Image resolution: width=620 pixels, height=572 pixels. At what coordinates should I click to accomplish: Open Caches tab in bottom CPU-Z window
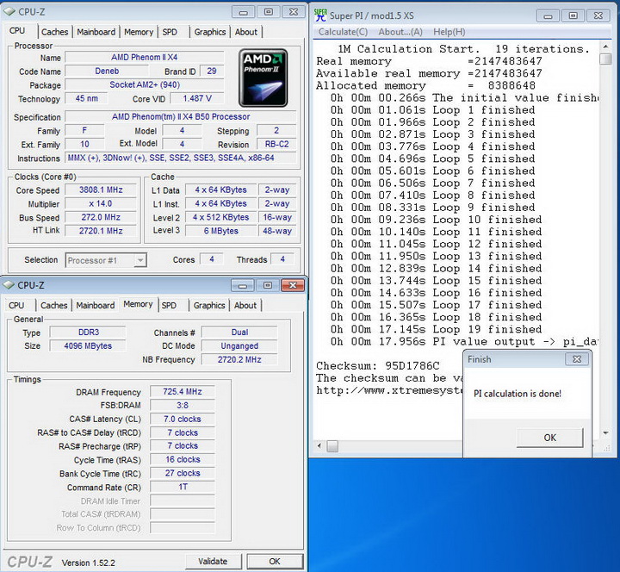[53, 306]
